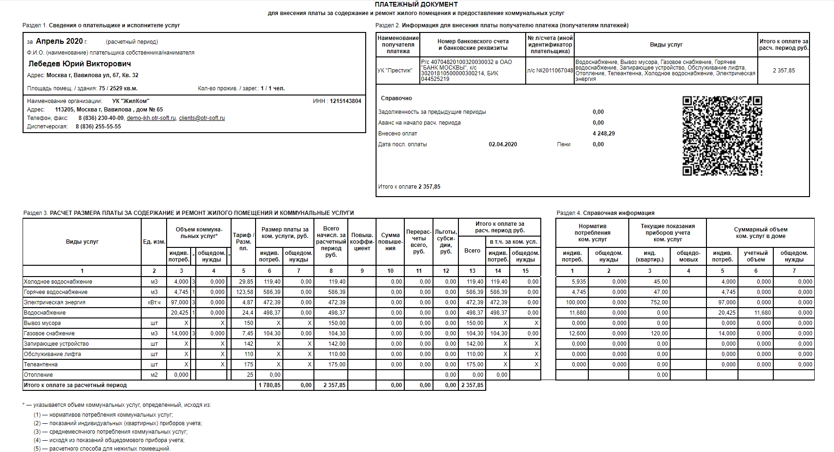This screenshot has width=834, height=452.
Task: Click the paid amount 4 248,29
Action: pos(604,134)
